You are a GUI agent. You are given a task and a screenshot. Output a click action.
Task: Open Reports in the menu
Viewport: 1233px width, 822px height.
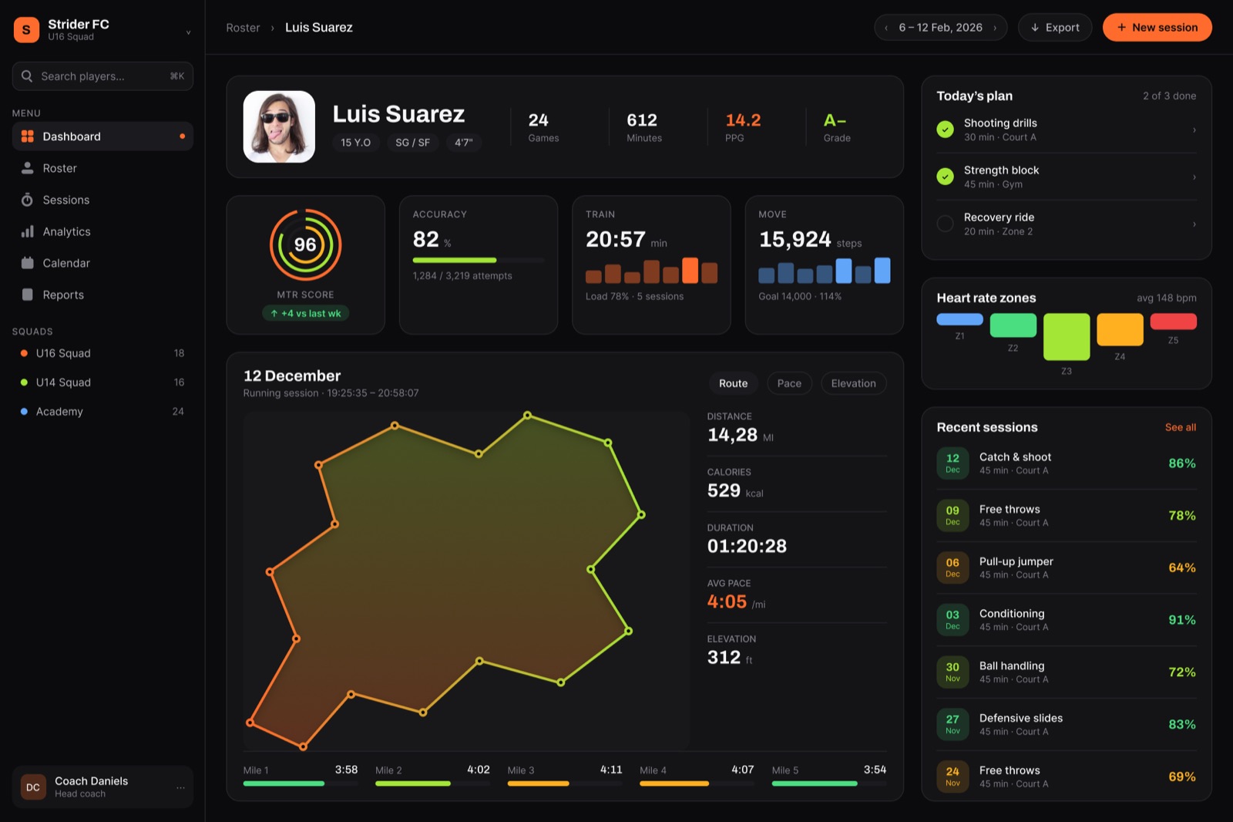click(102, 295)
